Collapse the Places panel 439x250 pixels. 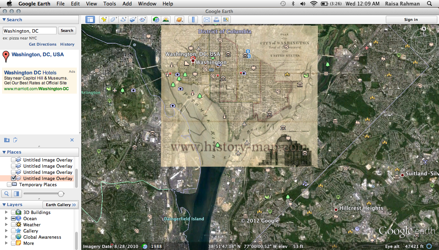4,152
